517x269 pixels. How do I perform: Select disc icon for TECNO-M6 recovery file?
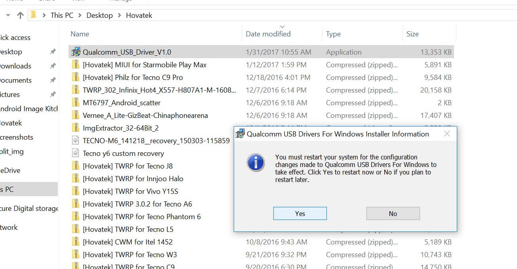pos(76,140)
